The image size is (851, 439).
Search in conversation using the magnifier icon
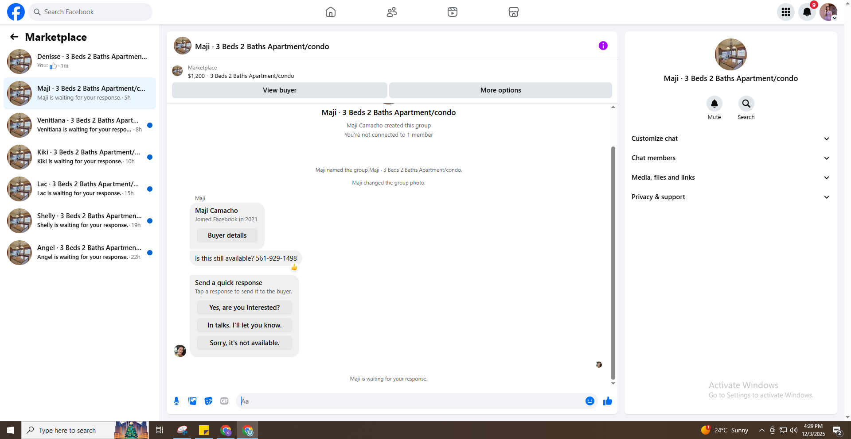coord(746,104)
